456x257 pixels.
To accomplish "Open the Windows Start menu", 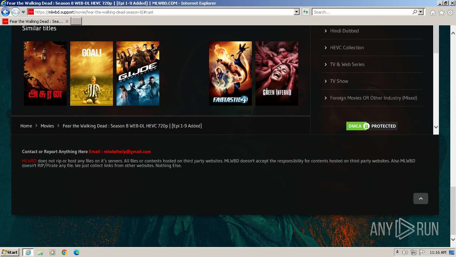I will 10,252.
